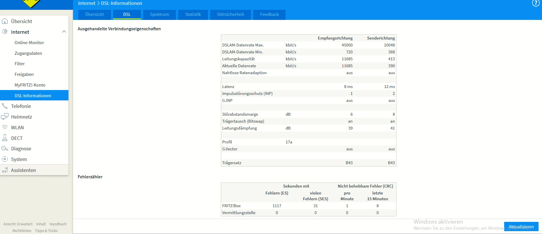
Task: Go to MyFRITZ!-Konto page
Action: pos(30,85)
